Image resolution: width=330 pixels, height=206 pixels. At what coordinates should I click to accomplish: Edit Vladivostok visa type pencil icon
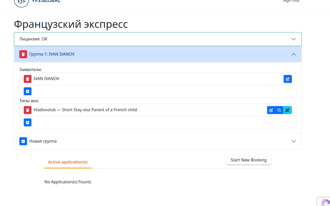[x=271, y=110]
